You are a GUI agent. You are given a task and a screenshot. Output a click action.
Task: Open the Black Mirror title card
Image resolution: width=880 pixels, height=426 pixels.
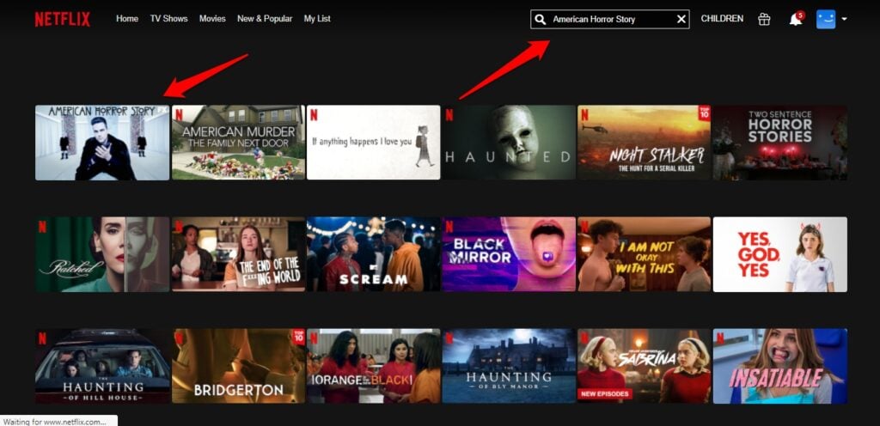(509, 254)
